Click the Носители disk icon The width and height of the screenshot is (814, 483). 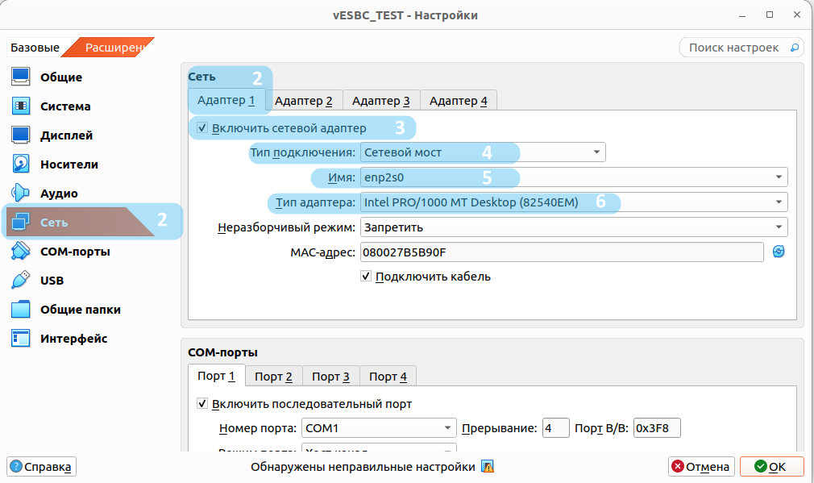click(x=21, y=164)
